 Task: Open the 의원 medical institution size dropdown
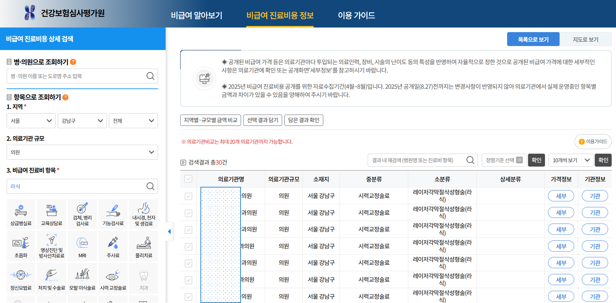(82, 152)
